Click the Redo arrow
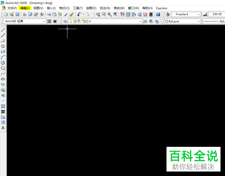Viewport: 225px width, 176px height. (88, 14)
